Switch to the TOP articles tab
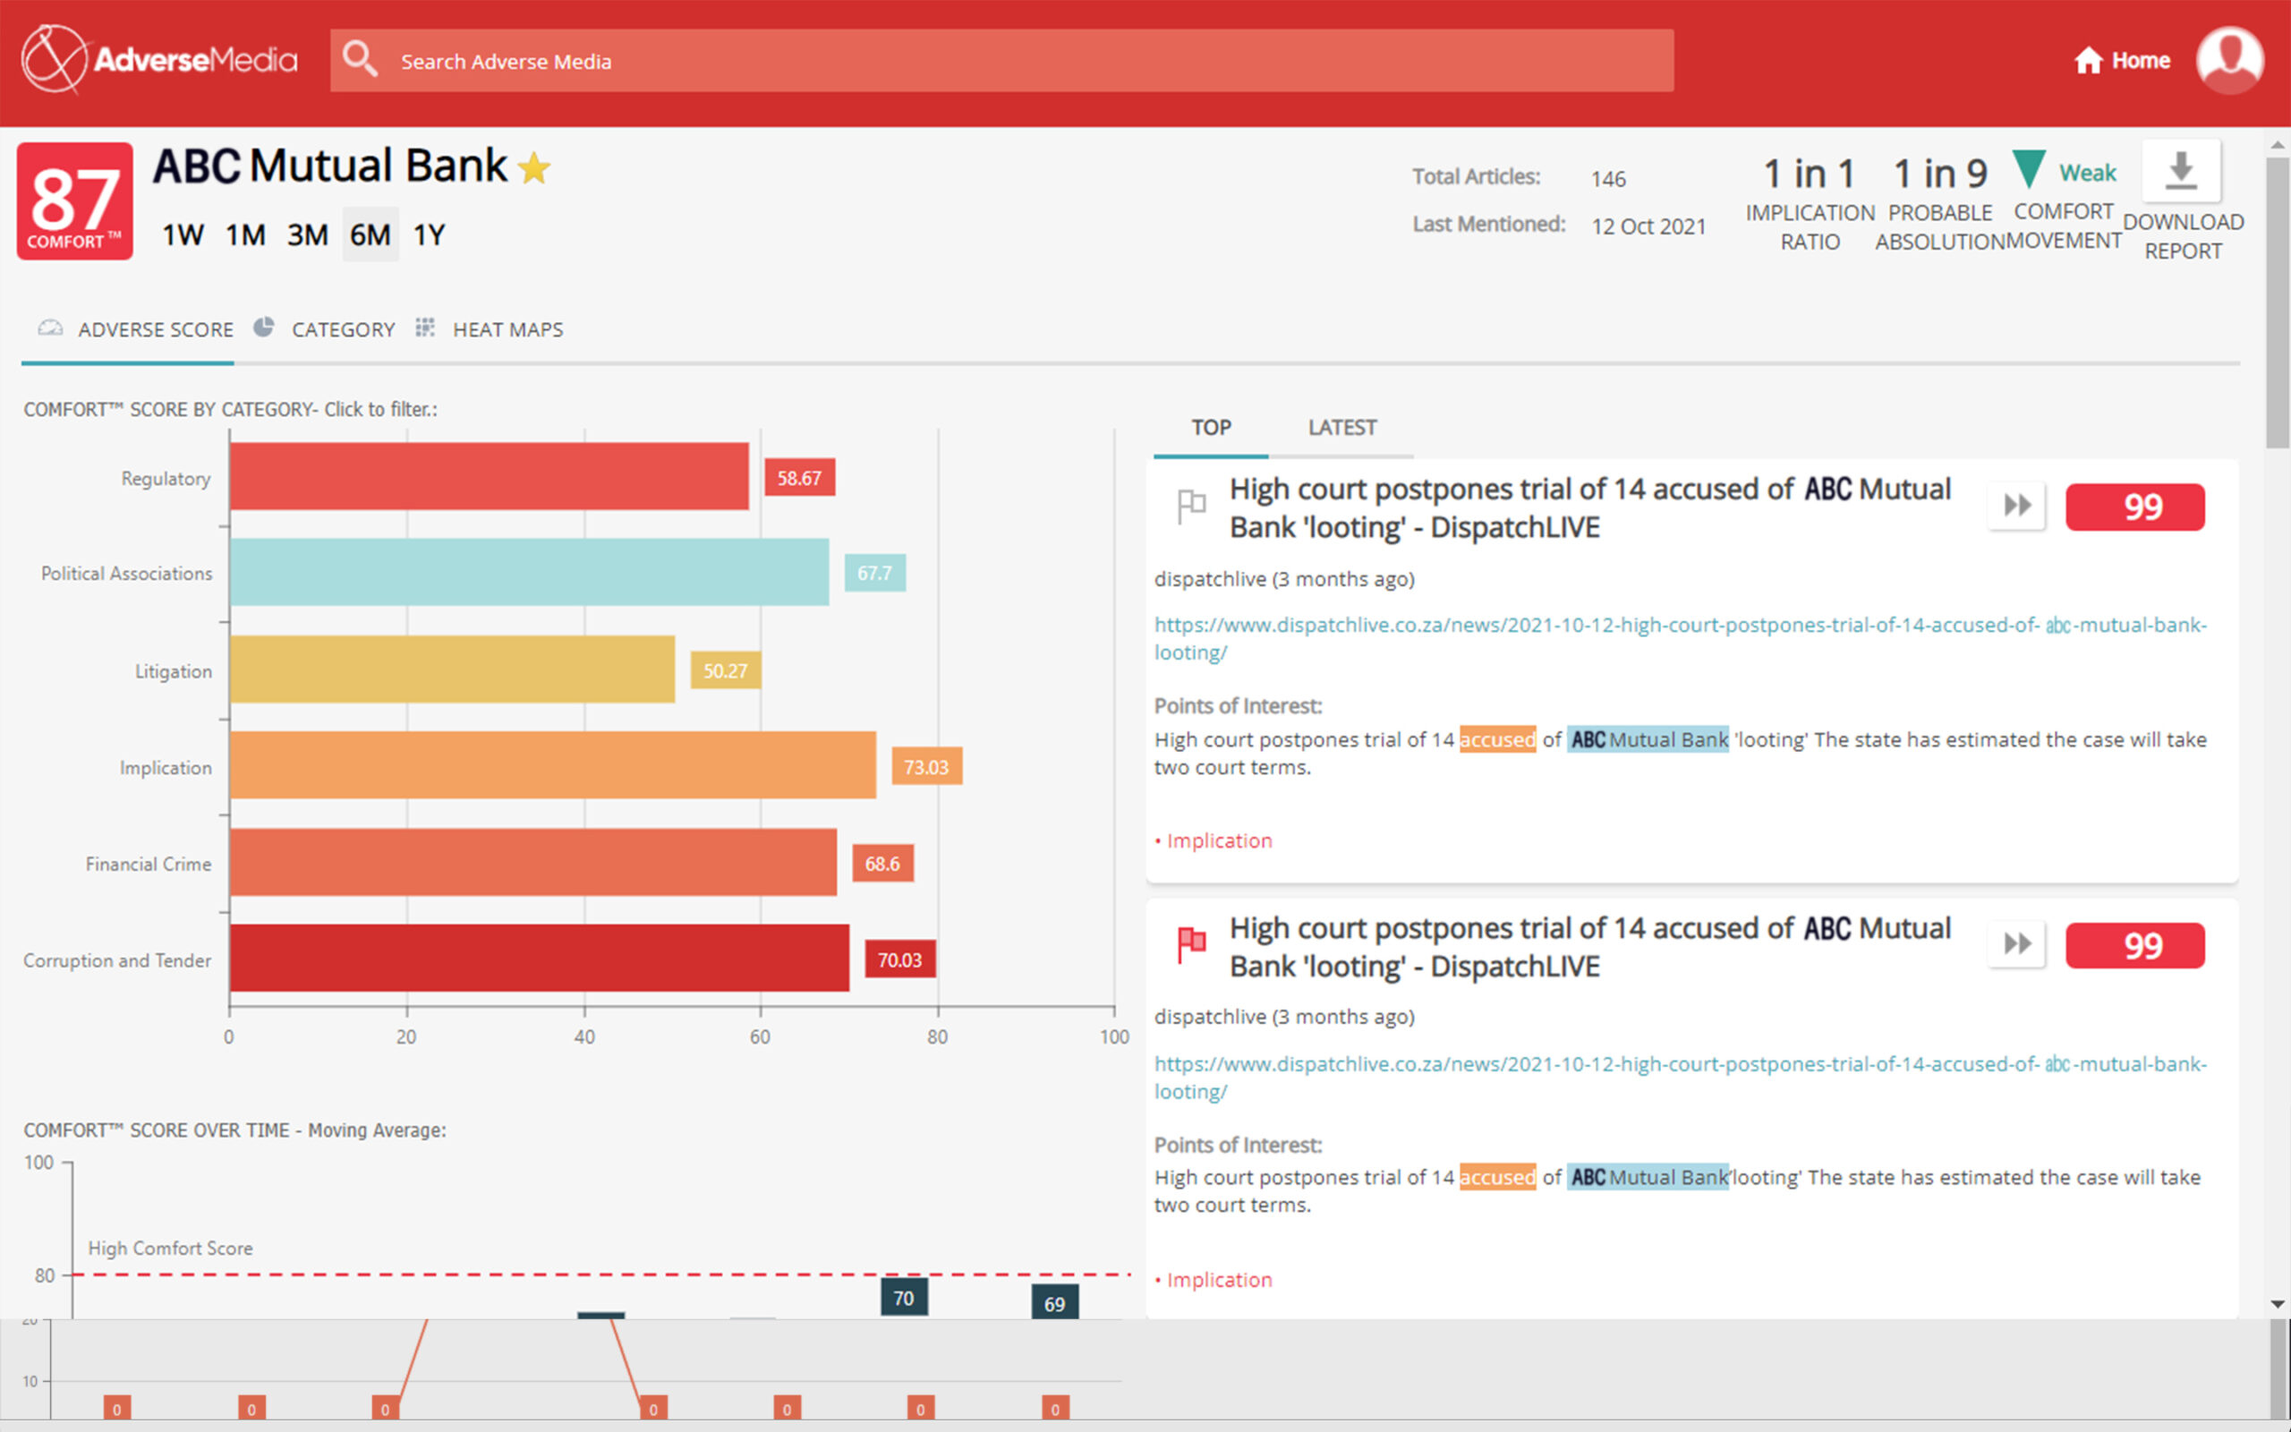The image size is (2291, 1432). (1211, 428)
